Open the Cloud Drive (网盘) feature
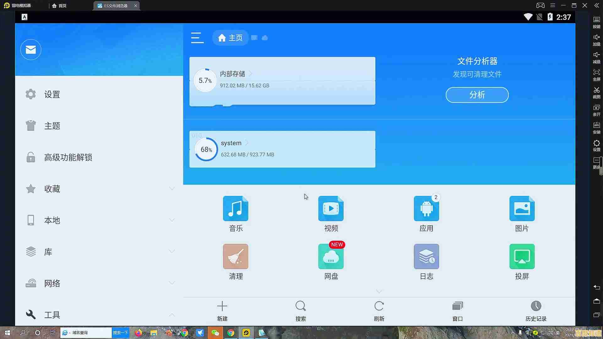Image resolution: width=603 pixels, height=339 pixels. coord(331,261)
